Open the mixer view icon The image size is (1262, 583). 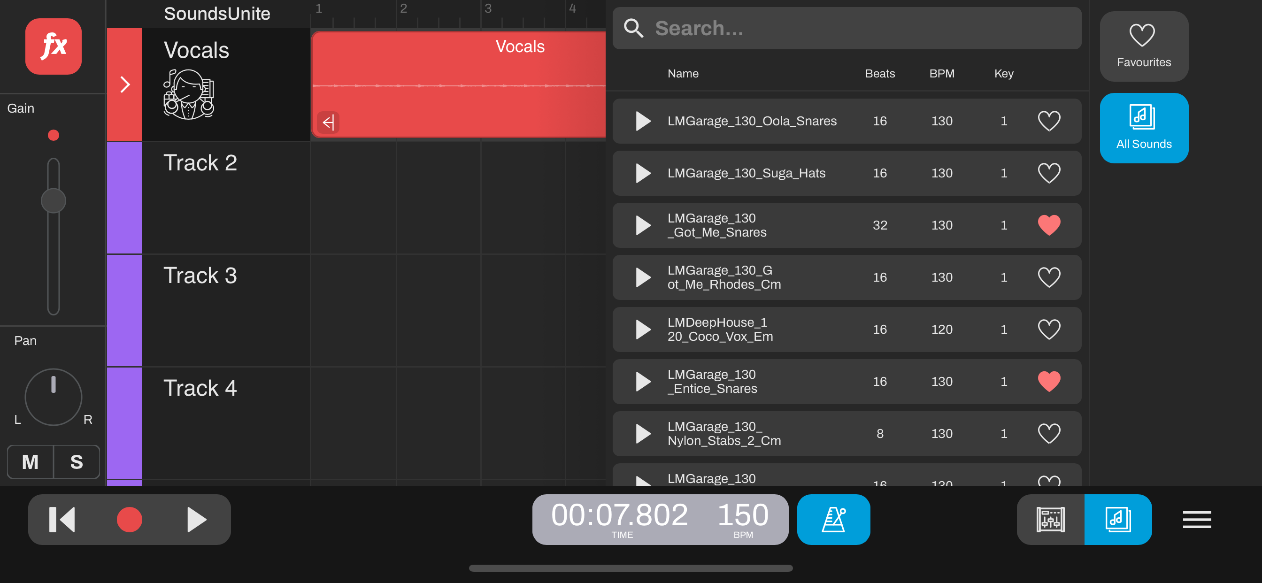(1050, 519)
